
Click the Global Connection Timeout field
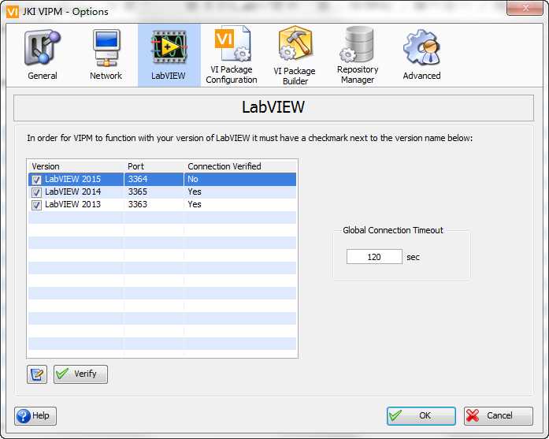(374, 257)
